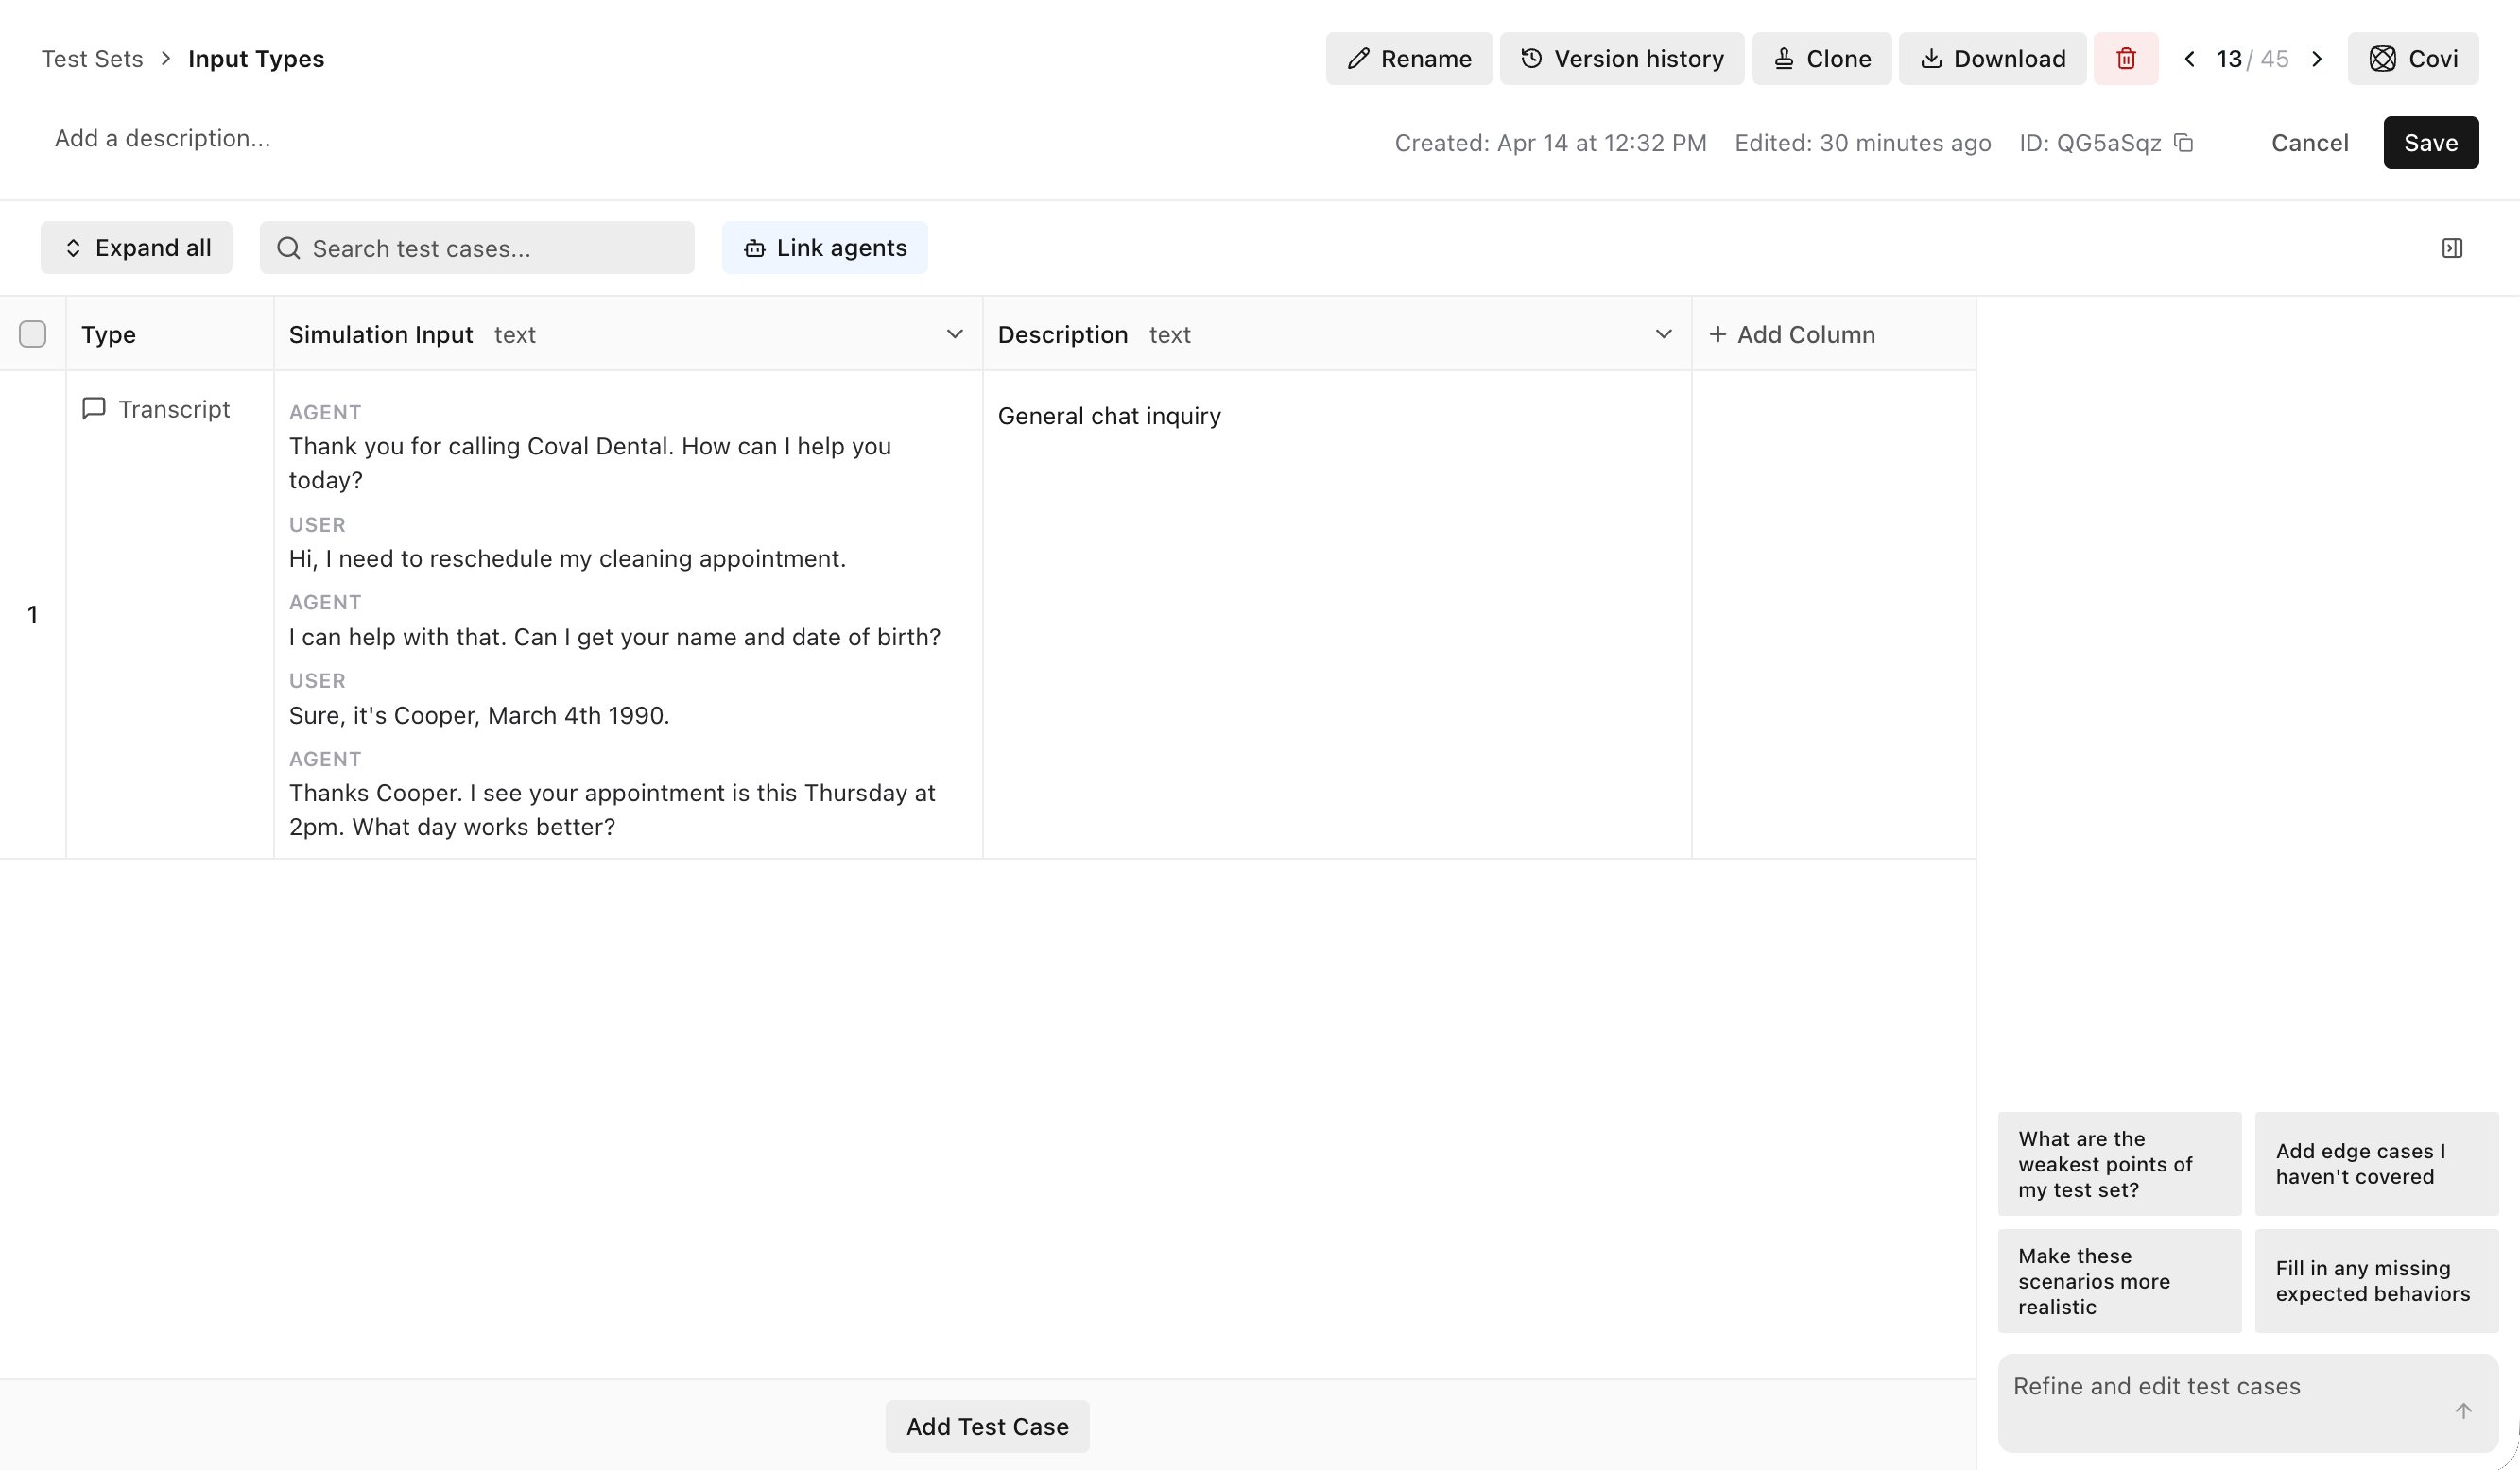The width and height of the screenshot is (2520, 1470).
Task: Click 'Thanks Cooper. I see your appointment' line
Action: pos(612,810)
